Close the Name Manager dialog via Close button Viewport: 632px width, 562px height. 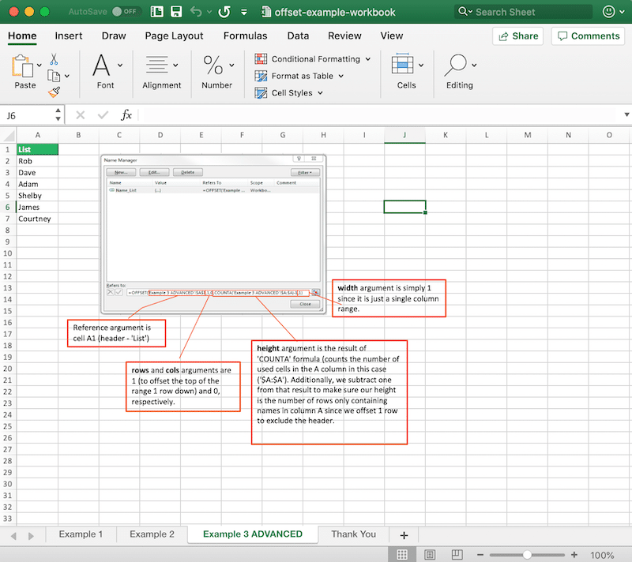point(304,304)
